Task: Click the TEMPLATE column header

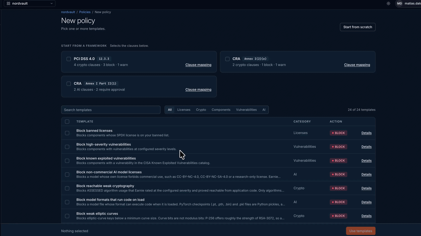Action: tap(85, 121)
